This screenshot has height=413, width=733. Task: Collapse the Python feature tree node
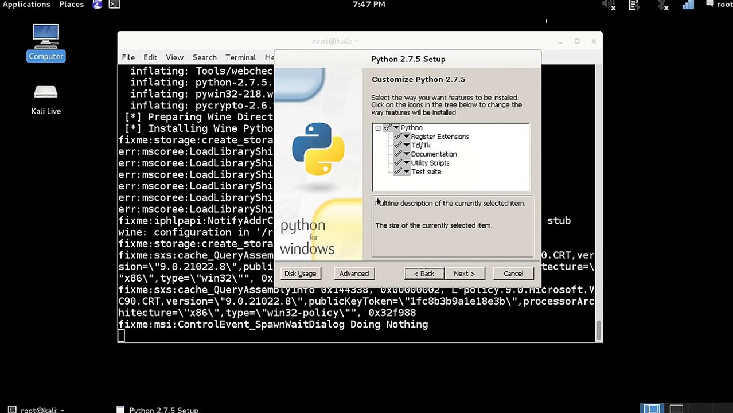tap(378, 128)
